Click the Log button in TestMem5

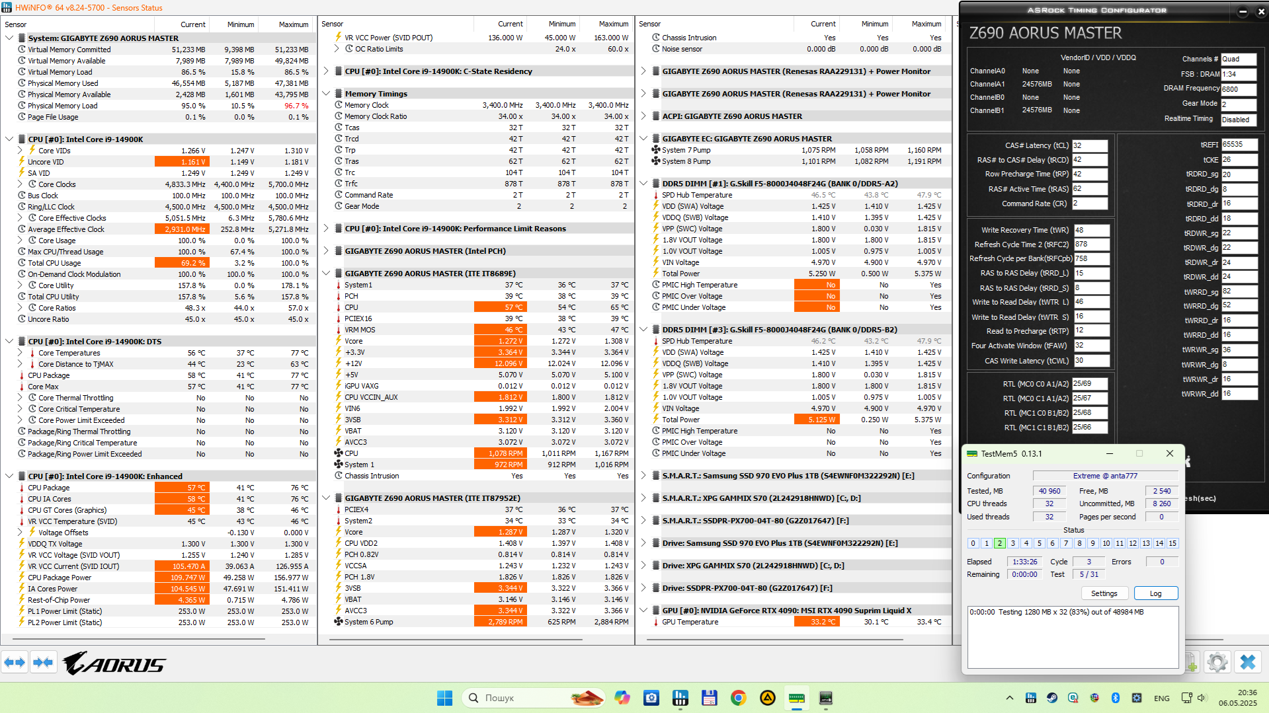1155,593
